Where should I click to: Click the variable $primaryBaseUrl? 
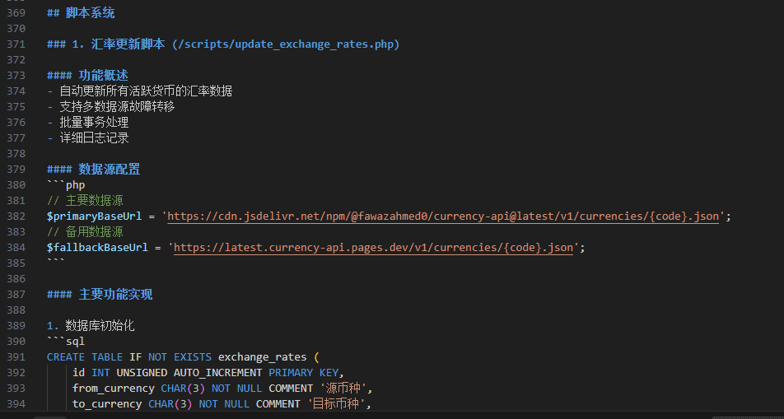[94, 216]
